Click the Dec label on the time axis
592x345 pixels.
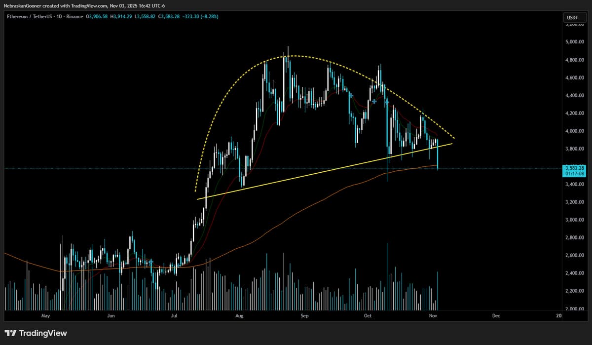(496, 315)
